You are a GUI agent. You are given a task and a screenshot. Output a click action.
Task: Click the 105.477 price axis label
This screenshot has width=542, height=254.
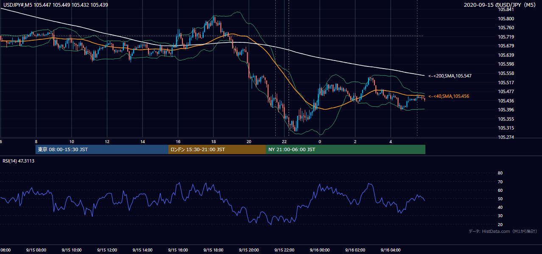coord(506,91)
